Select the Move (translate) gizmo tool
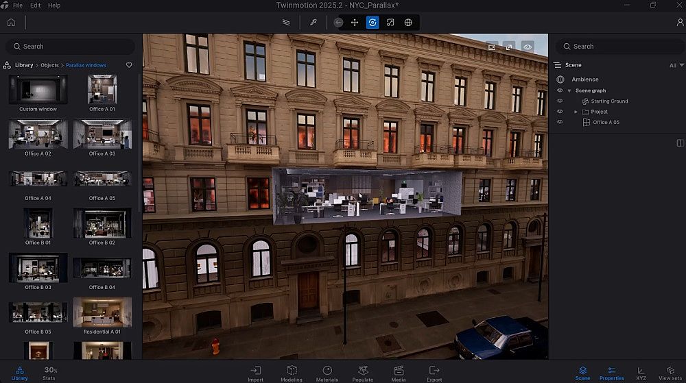 pos(355,23)
